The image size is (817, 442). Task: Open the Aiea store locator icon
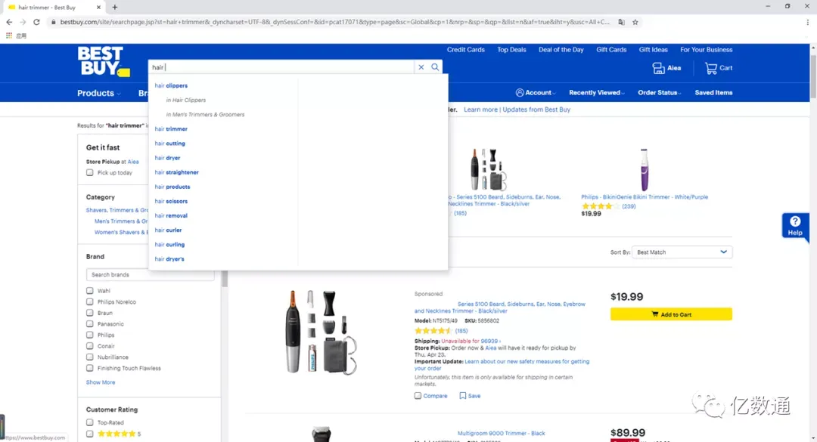pos(659,68)
